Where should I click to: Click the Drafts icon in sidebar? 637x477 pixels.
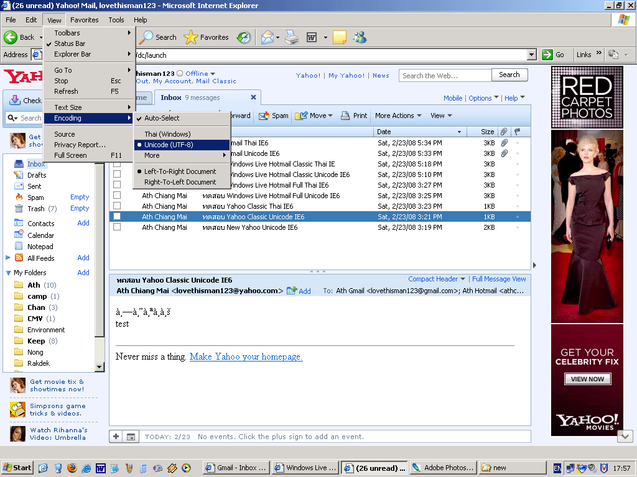[19, 175]
